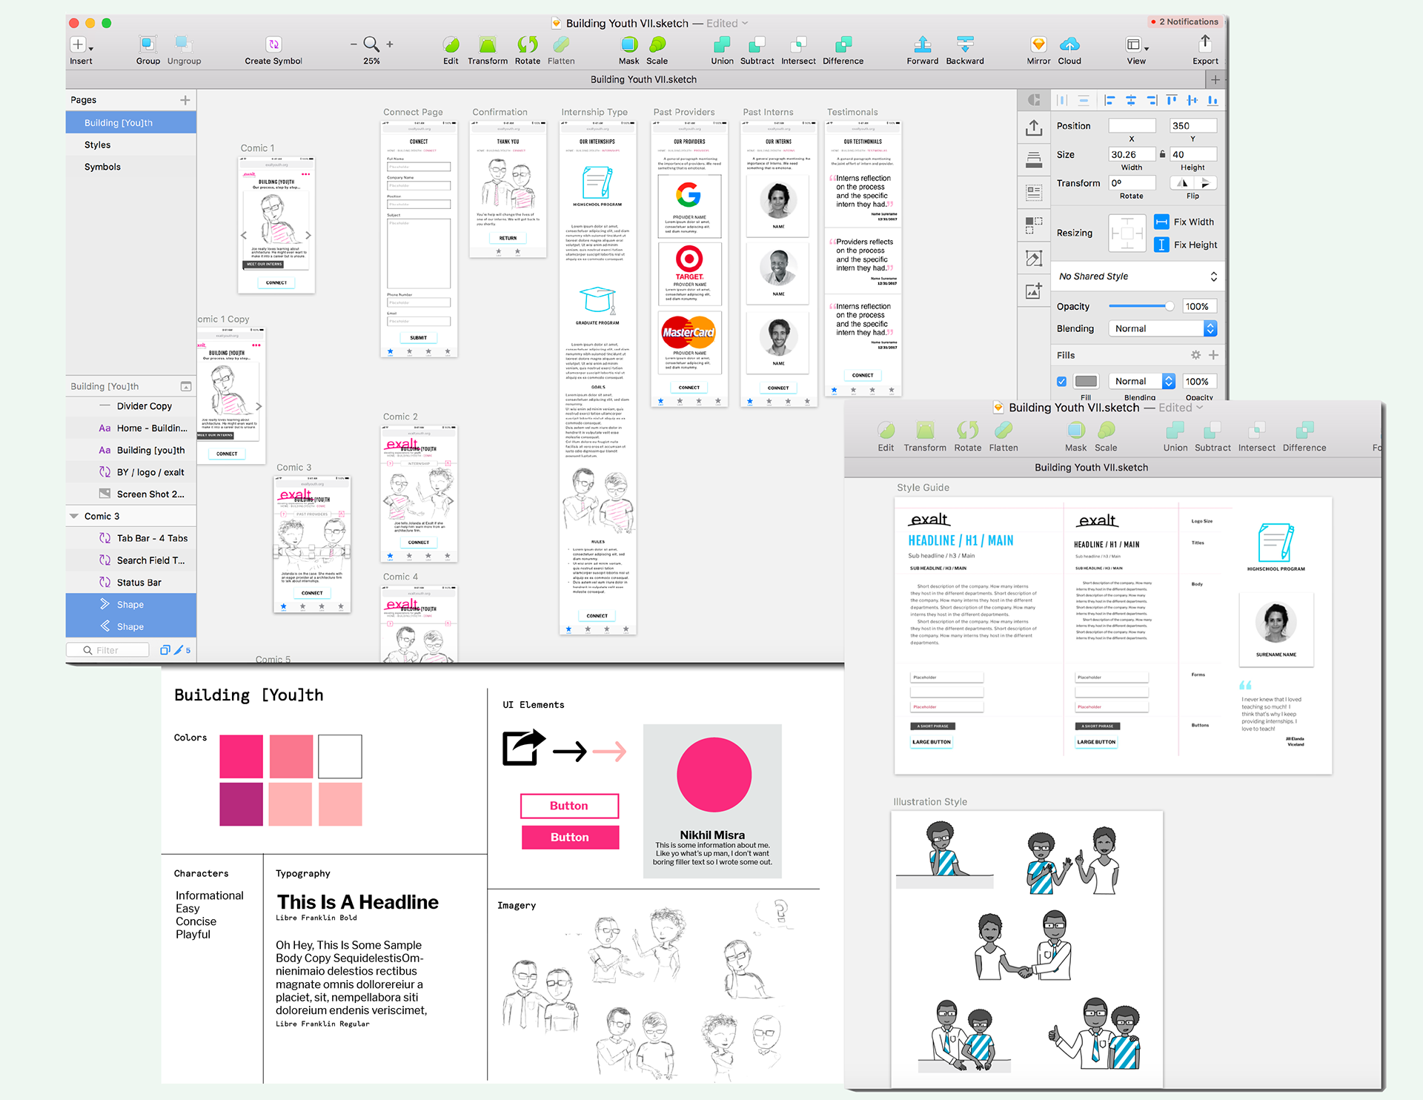Align selected layers to bottom edge
The height and width of the screenshot is (1100, 1423).
click(x=1213, y=100)
